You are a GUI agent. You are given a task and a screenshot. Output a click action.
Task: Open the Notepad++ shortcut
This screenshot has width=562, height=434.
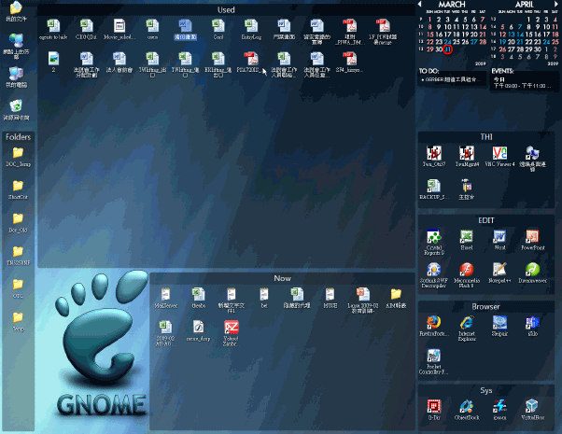[499, 273]
